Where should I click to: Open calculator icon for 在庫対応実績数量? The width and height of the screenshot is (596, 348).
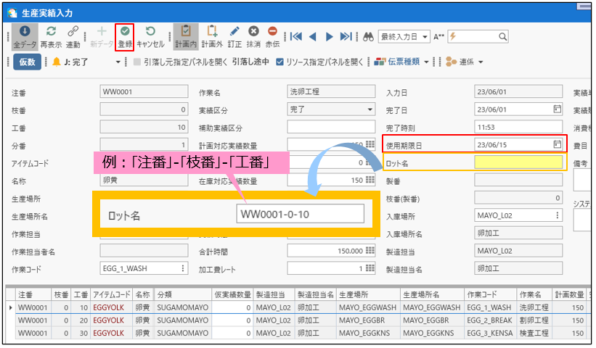click(370, 180)
